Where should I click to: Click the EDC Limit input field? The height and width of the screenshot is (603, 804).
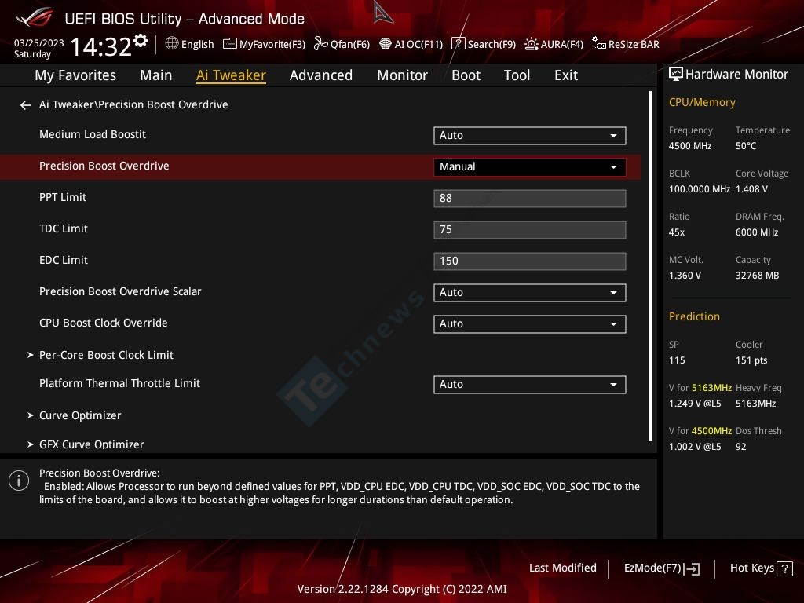(530, 261)
